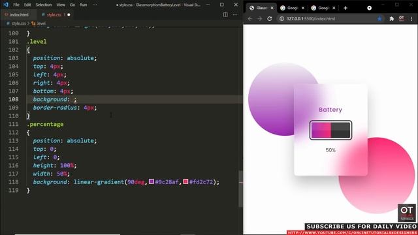Select the second Chrome tab Google
The width and height of the screenshot is (418, 235).
point(293,8)
